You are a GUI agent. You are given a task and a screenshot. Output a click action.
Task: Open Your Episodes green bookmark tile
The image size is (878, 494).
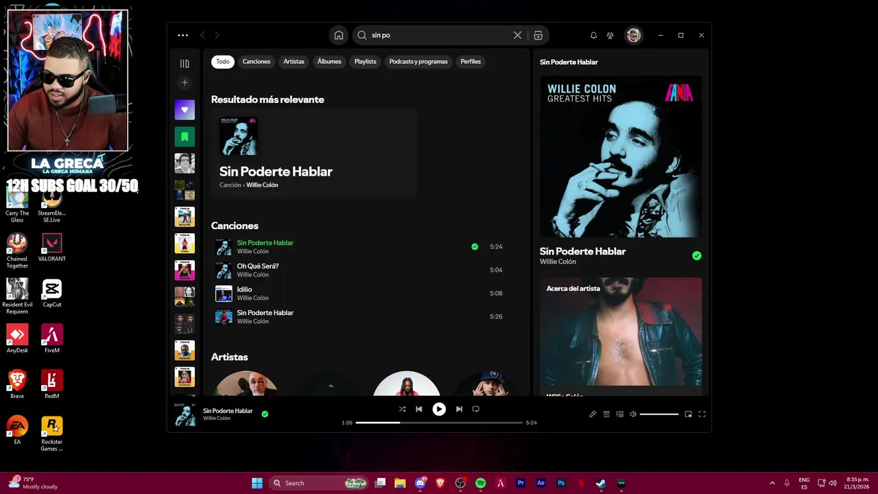(x=185, y=137)
